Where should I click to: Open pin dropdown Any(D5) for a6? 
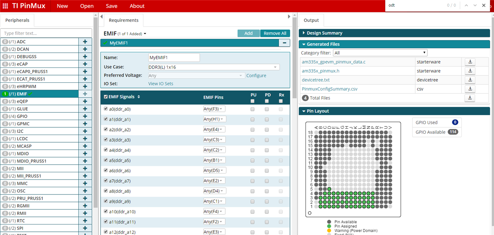click(x=214, y=170)
